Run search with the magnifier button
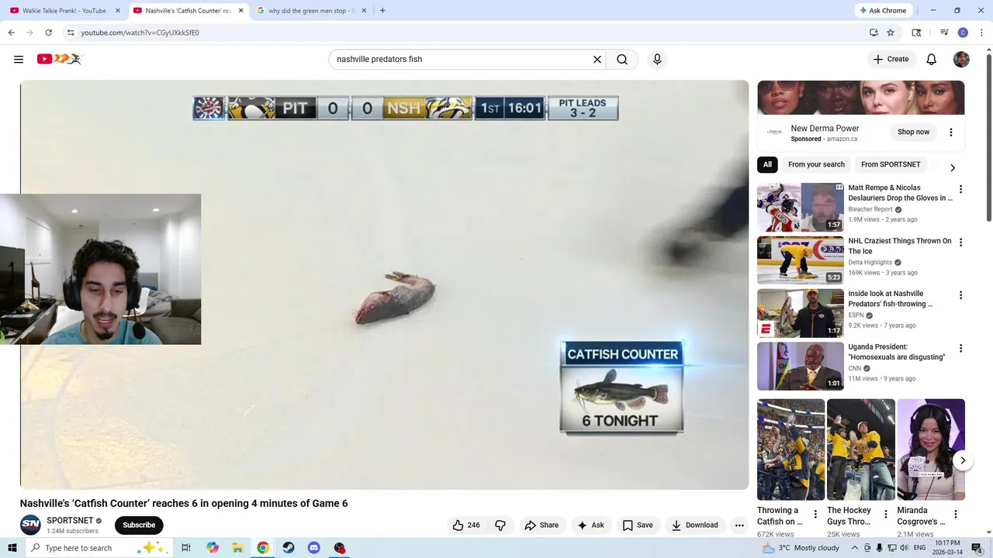Image resolution: width=993 pixels, height=558 pixels. [x=622, y=59]
